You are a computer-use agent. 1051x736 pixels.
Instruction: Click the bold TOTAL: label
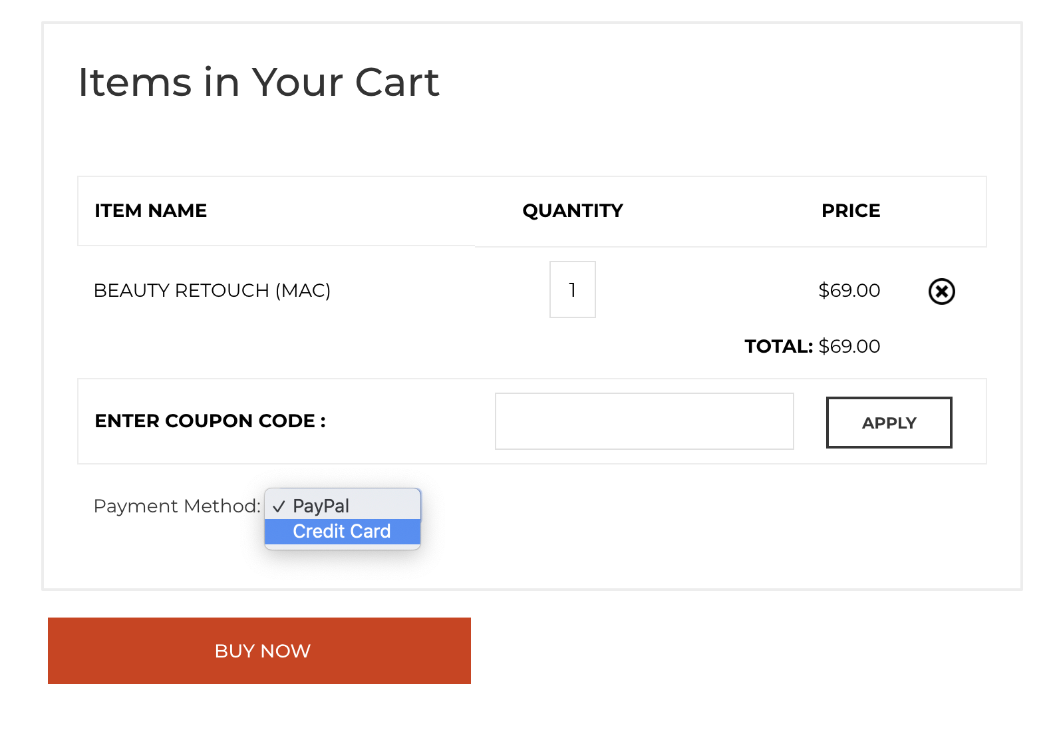[x=778, y=347]
